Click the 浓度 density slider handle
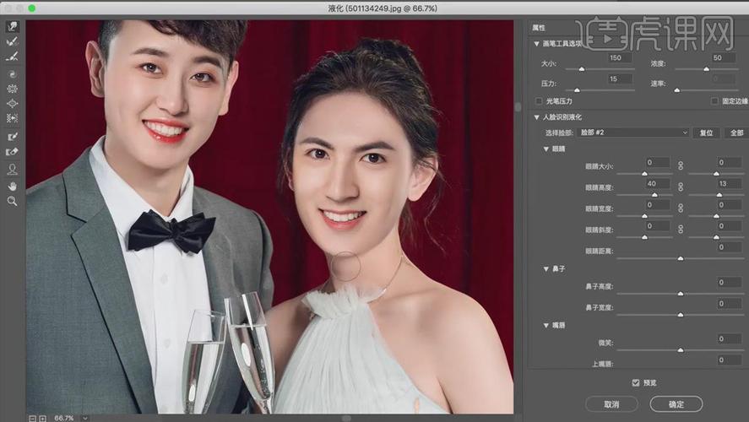 pos(707,69)
